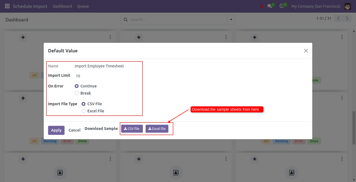Click the Download Sample: label
The image size is (356, 182).
tap(101, 129)
